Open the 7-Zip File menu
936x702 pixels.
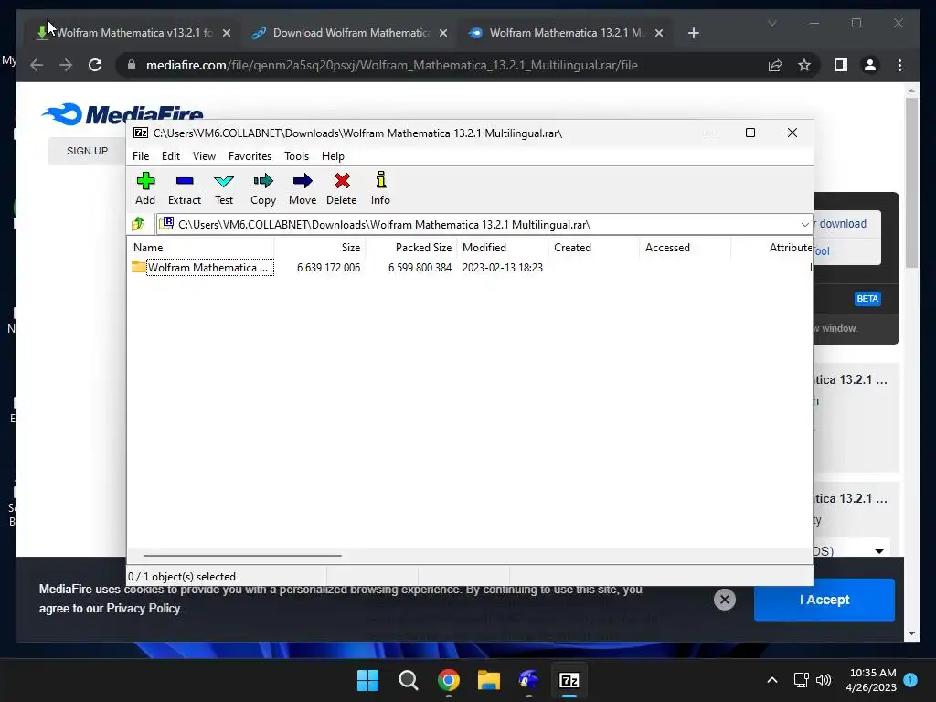tap(141, 155)
